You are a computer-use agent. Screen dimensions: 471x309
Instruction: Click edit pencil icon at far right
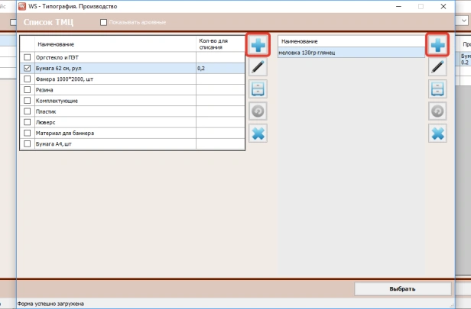[x=437, y=67]
